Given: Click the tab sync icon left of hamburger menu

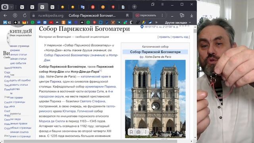Looking at the screenshot, I should coord(152,4).
